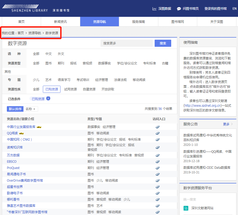Open the 关于深图 navigation tab
The width and height of the screenshot is (238, 215).
pos(217,22)
